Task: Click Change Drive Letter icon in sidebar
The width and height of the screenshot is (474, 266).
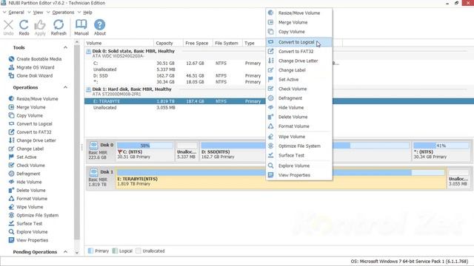Action: [x=12, y=140]
